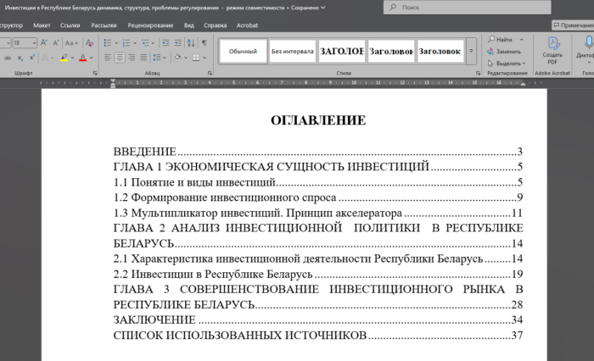Click the ОГЛАВЛЕНИЕ heading text

tap(318, 120)
